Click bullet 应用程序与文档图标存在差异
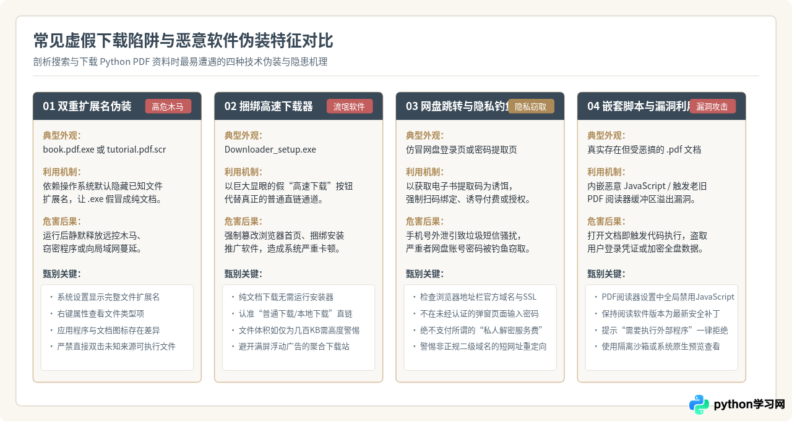 point(108,331)
